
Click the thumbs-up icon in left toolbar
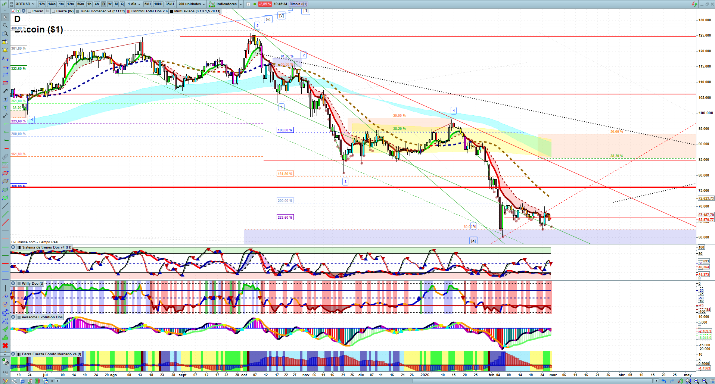(x=5, y=337)
